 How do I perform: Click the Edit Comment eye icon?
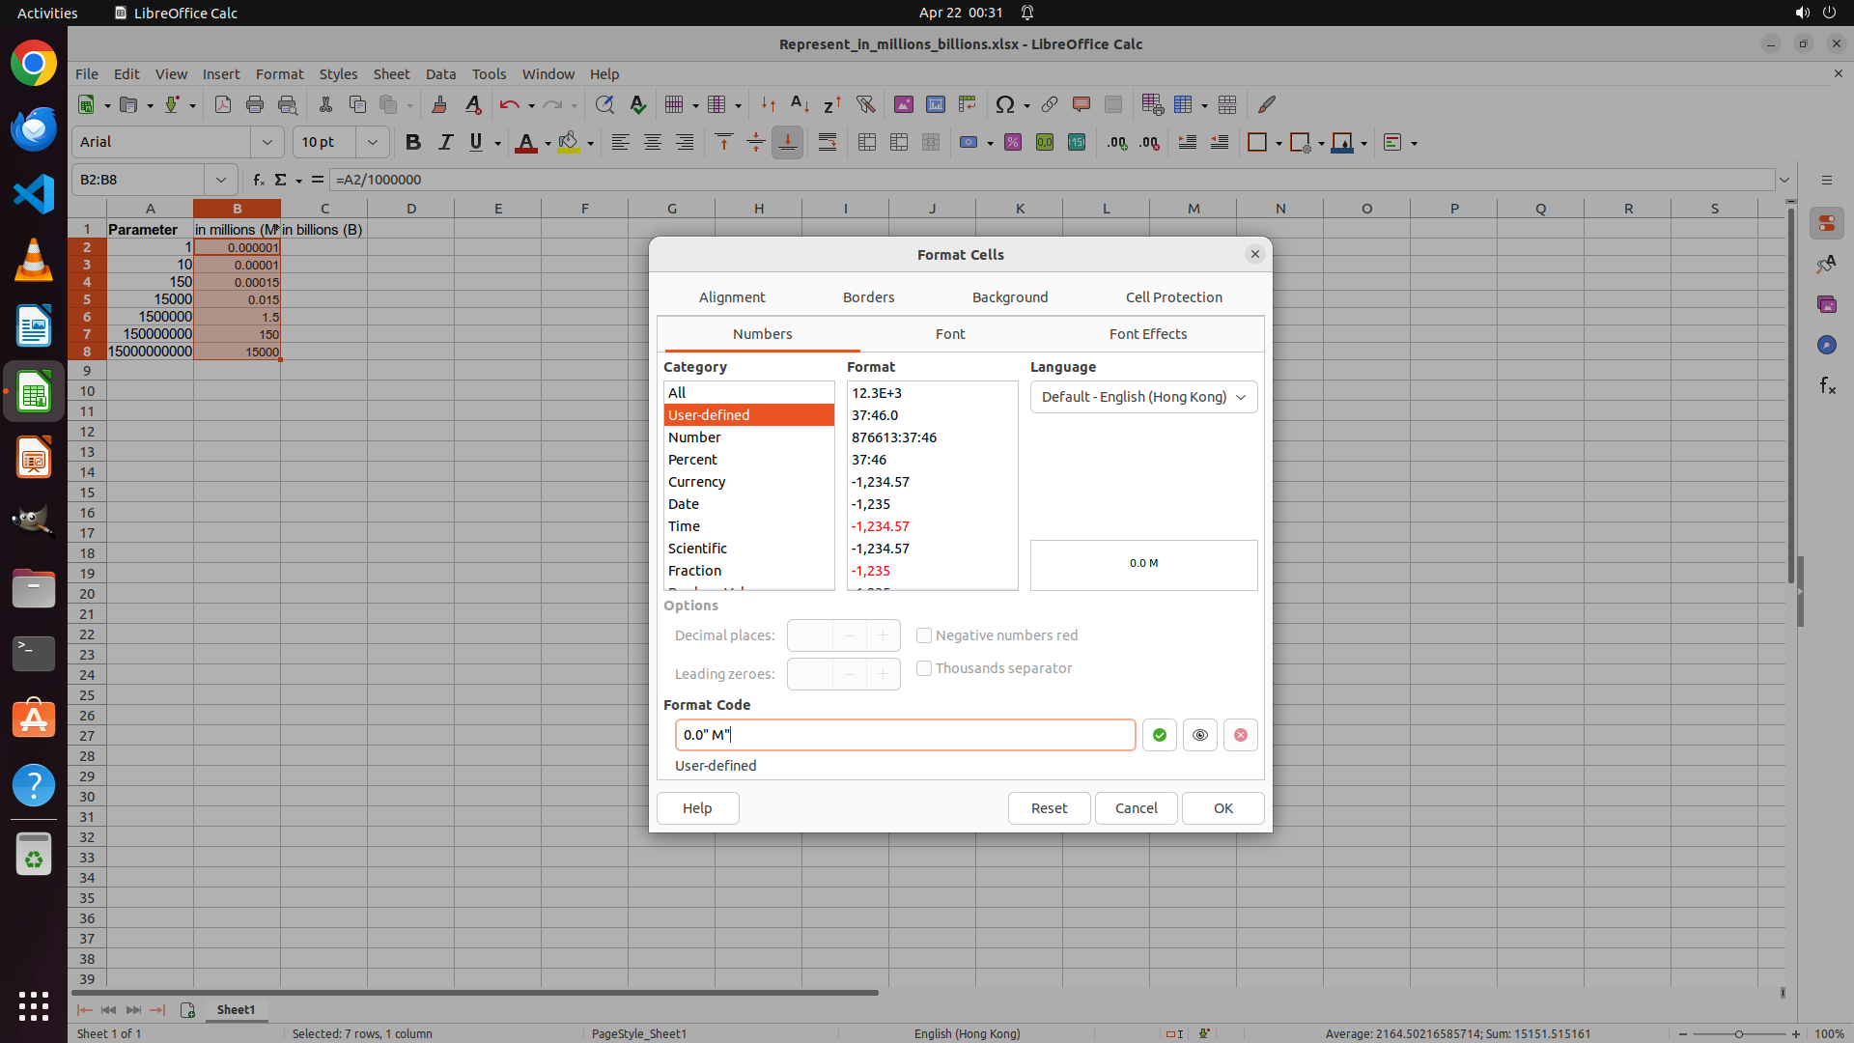click(1199, 735)
